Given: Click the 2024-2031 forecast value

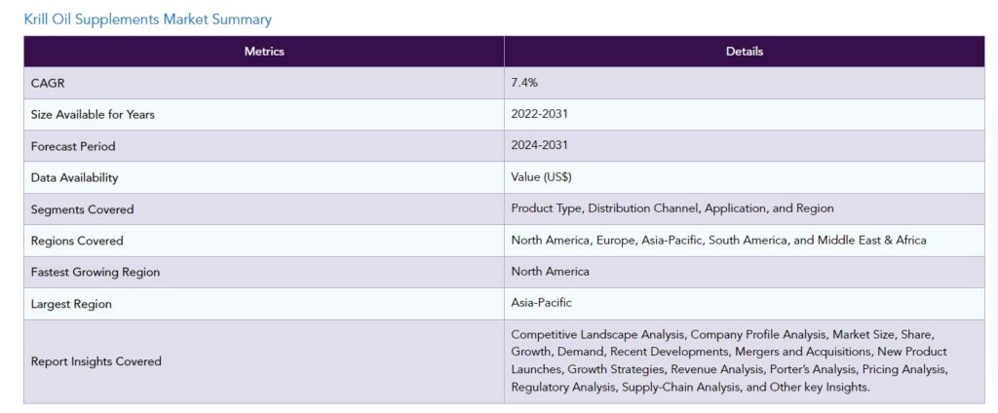Looking at the screenshot, I should pyautogui.click(x=539, y=145).
